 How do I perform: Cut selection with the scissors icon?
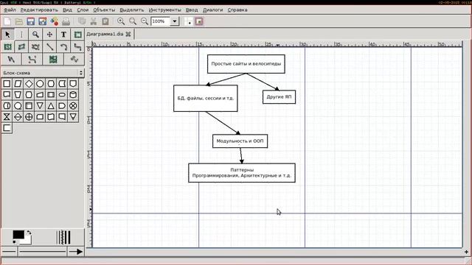pyautogui.click(x=94, y=21)
